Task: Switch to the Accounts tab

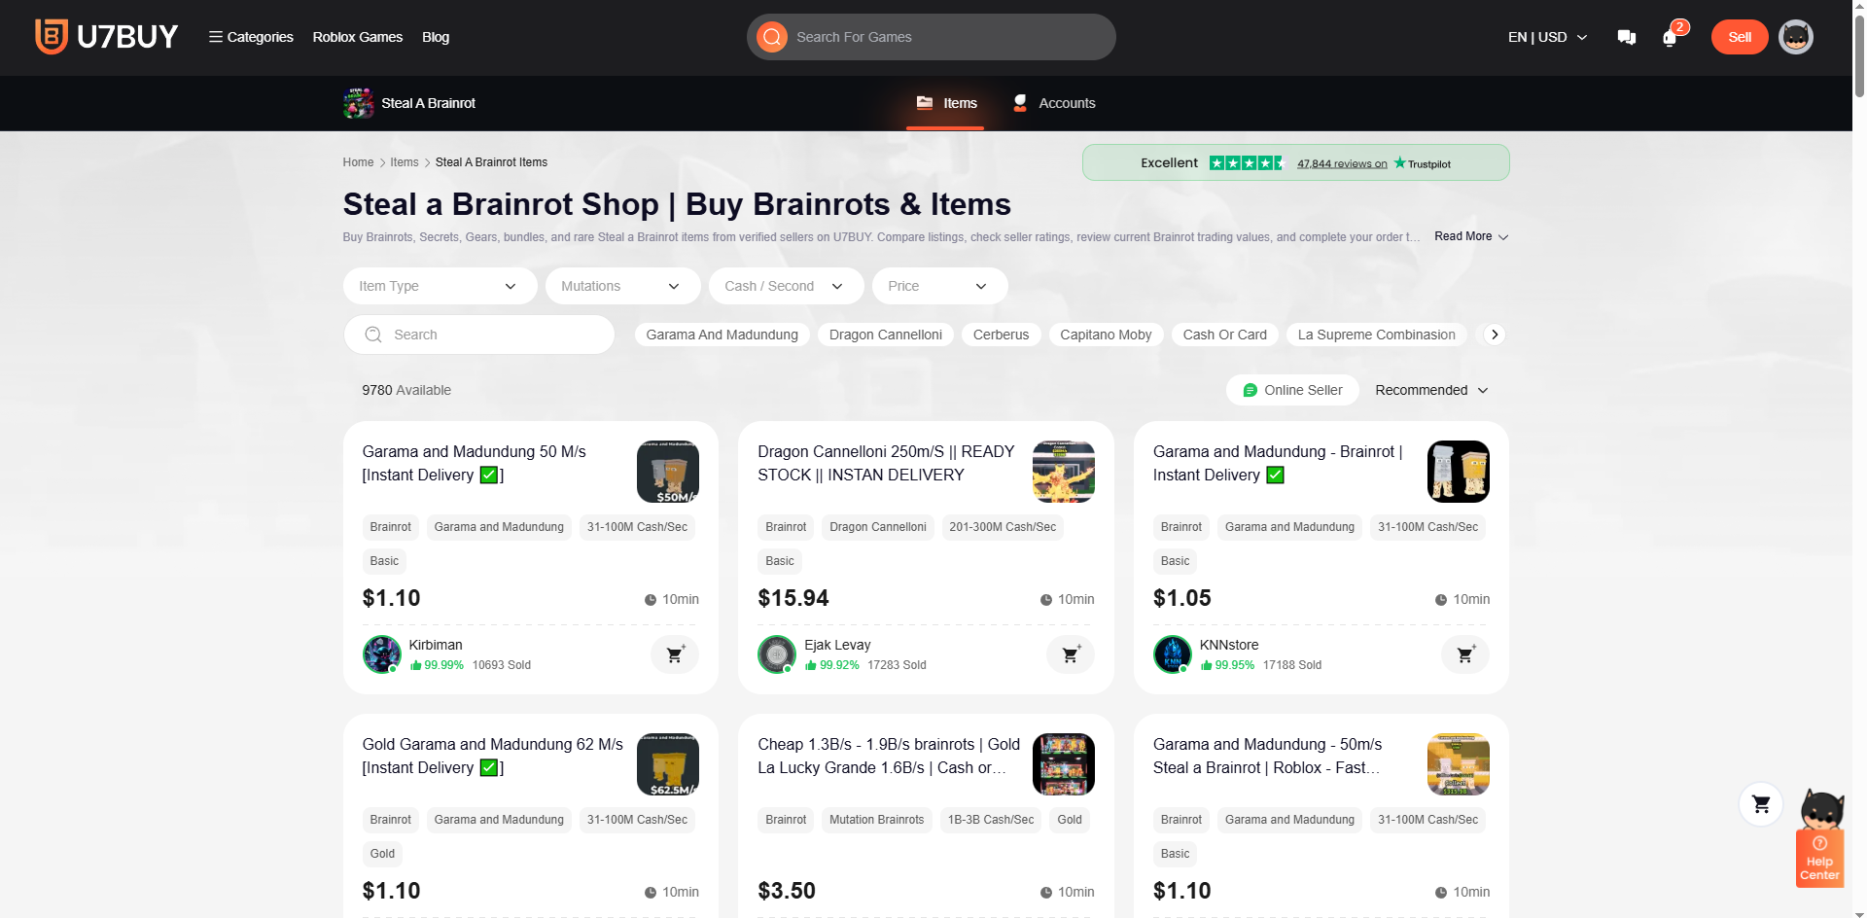Action: point(1053,103)
